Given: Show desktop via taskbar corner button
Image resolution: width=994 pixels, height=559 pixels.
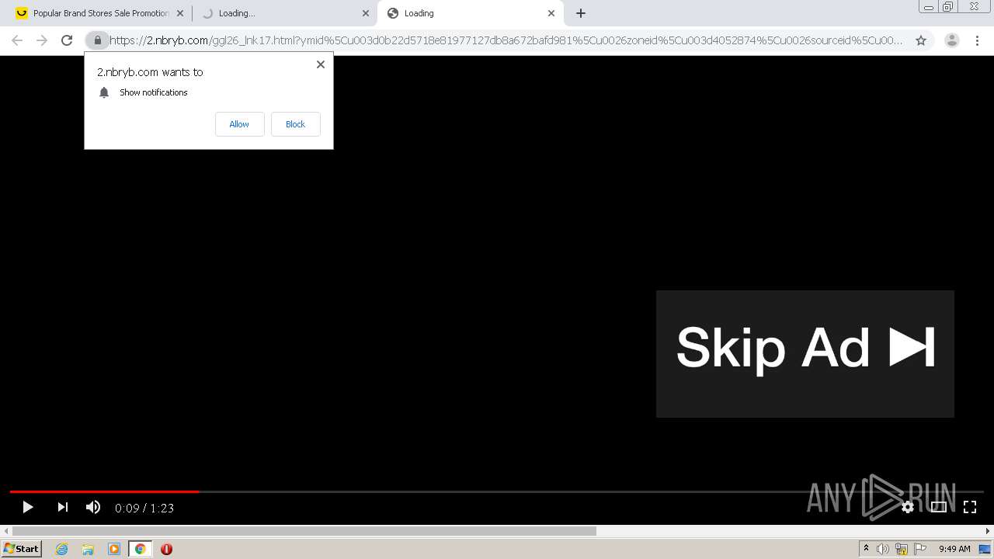Looking at the screenshot, I should tap(985, 549).
